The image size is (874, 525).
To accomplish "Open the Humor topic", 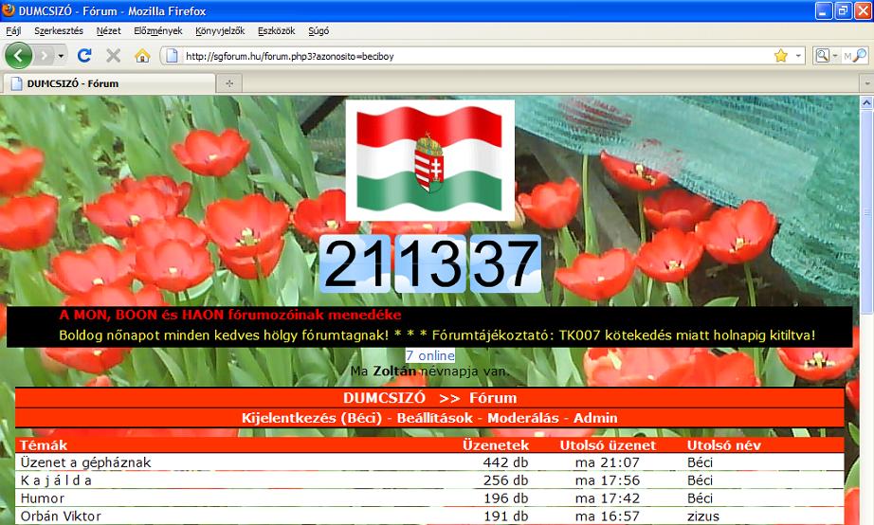I will (43, 498).
